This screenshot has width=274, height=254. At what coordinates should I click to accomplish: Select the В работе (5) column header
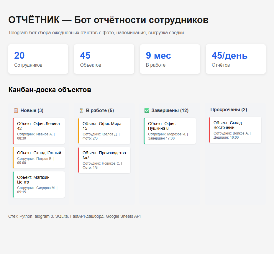100,111
